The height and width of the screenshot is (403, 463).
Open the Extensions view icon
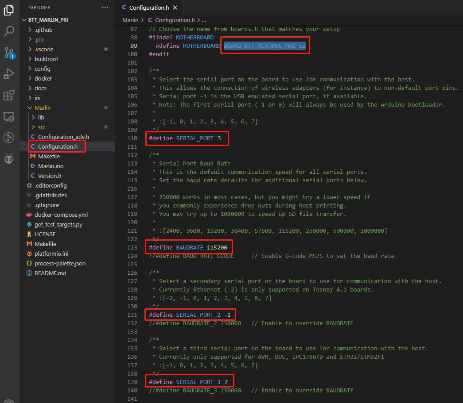tap(9, 96)
